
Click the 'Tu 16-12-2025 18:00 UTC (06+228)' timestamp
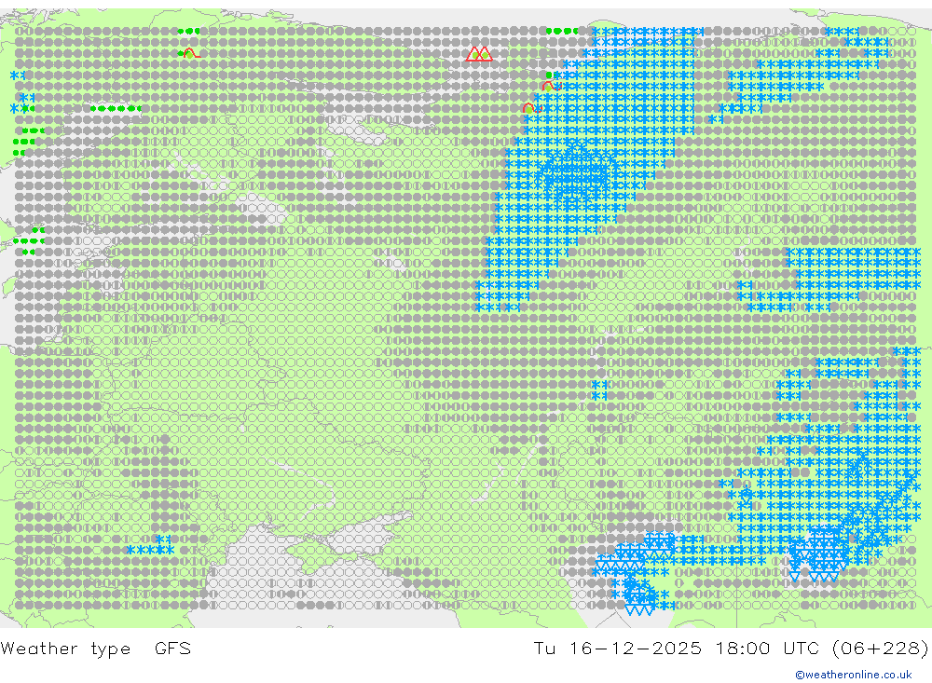[x=731, y=648]
